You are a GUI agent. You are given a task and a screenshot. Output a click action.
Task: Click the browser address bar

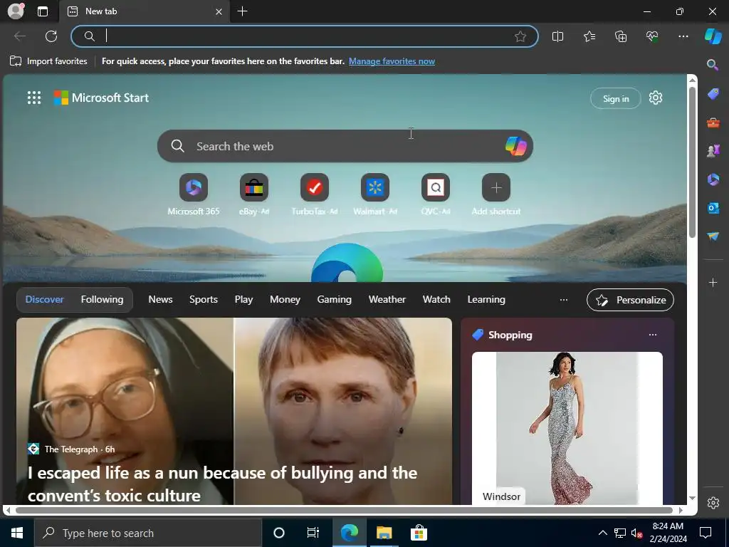[305, 36]
